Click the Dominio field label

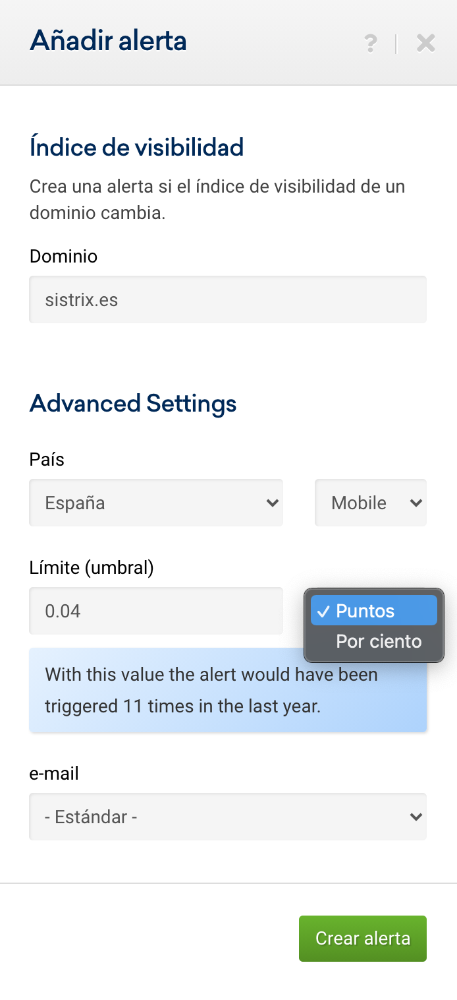(x=64, y=256)
